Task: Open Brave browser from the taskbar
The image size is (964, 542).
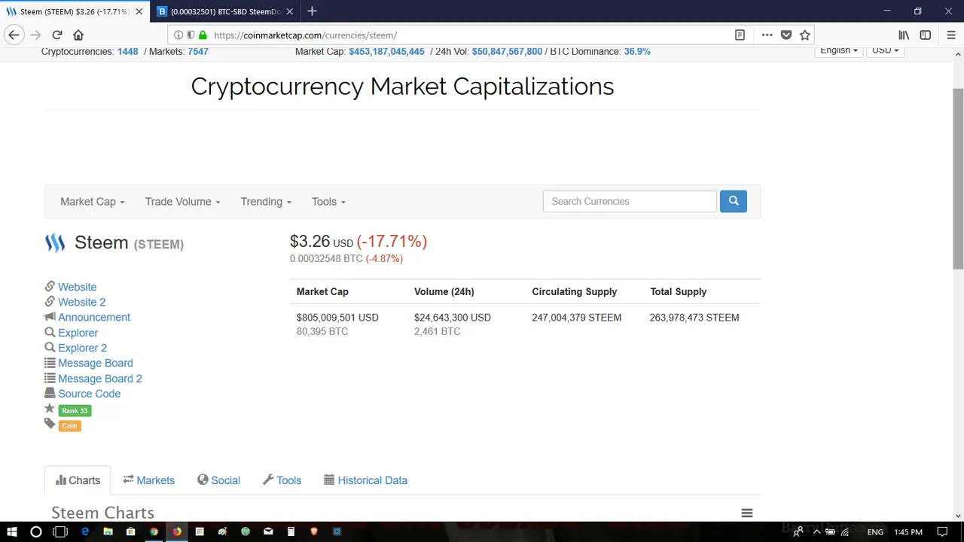Action: click(314, 531)
